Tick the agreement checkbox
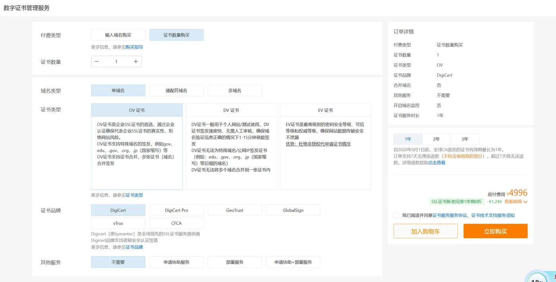This screenshot has width=556, height=282. tap(396, 215)
